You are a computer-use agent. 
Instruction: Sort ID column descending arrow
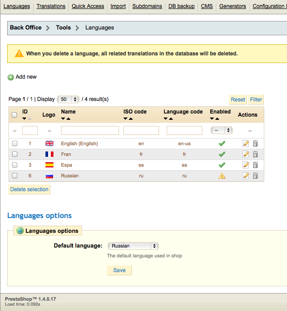coord(24,118)
